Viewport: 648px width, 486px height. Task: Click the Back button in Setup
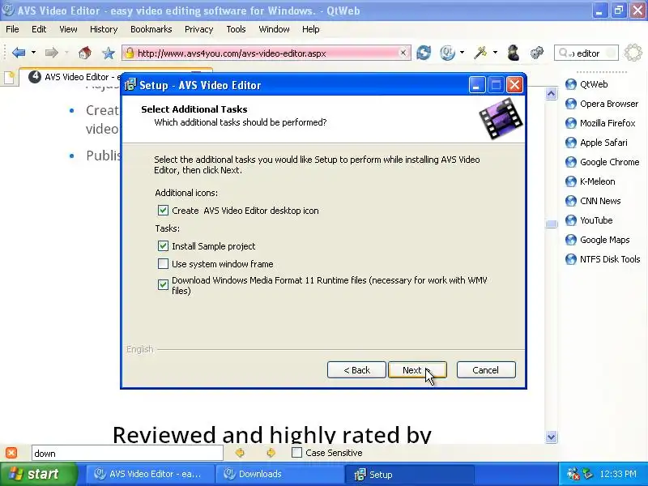tap(356, 370)
